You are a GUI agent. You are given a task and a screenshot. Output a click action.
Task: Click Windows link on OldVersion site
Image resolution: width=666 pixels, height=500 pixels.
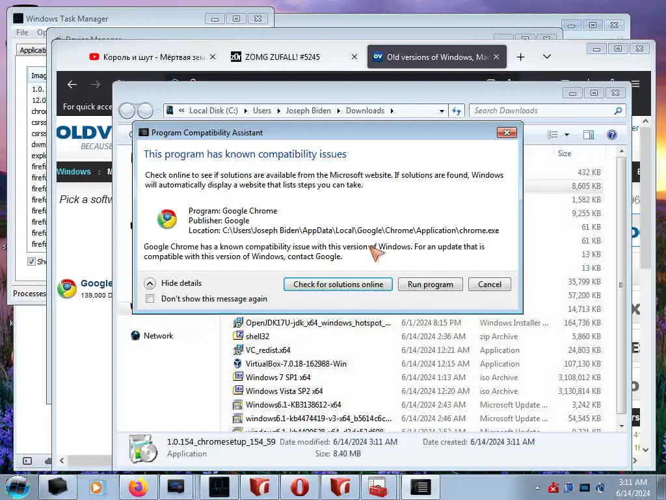pos(74,172)
